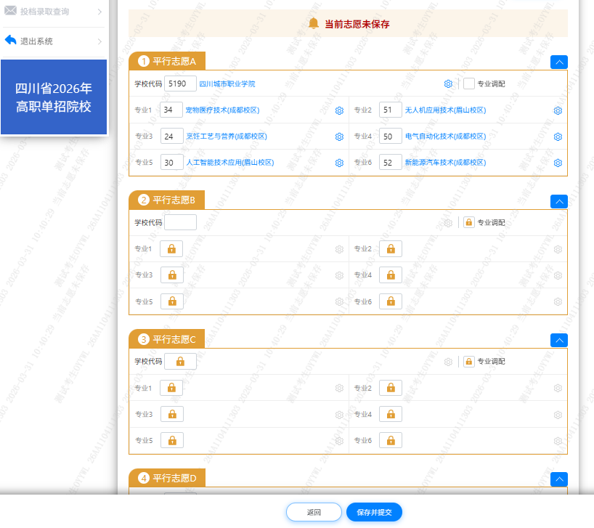594x528 pixels.
Task: Select the 投档录取查询 sidebar menu item
Action: click(x=45, y=10)
